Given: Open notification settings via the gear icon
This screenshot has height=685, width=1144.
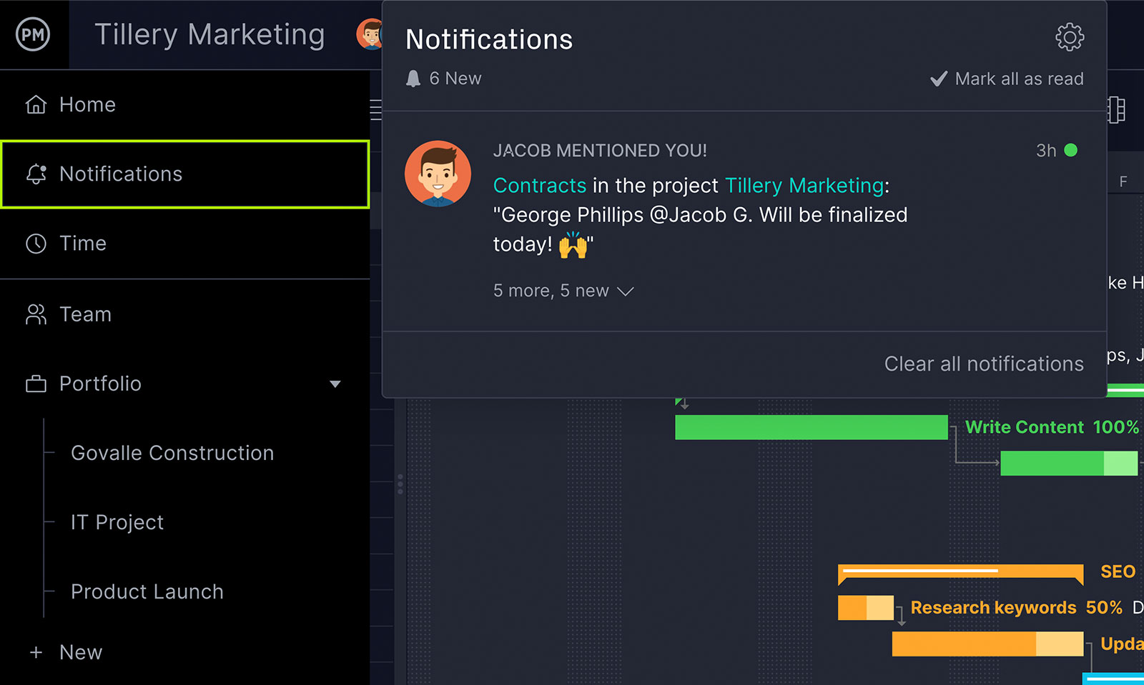Looking at the screenshot, I should point(1069,38).
